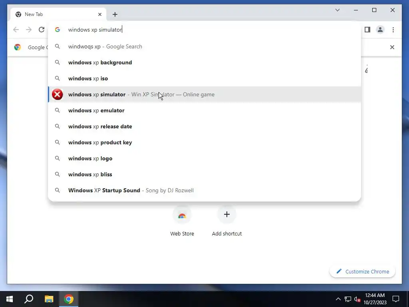Image resolution: width=409 pixels, height=307 pixels.
Task: Open the Chrome three-dot menu
Action: pos(393,30)
